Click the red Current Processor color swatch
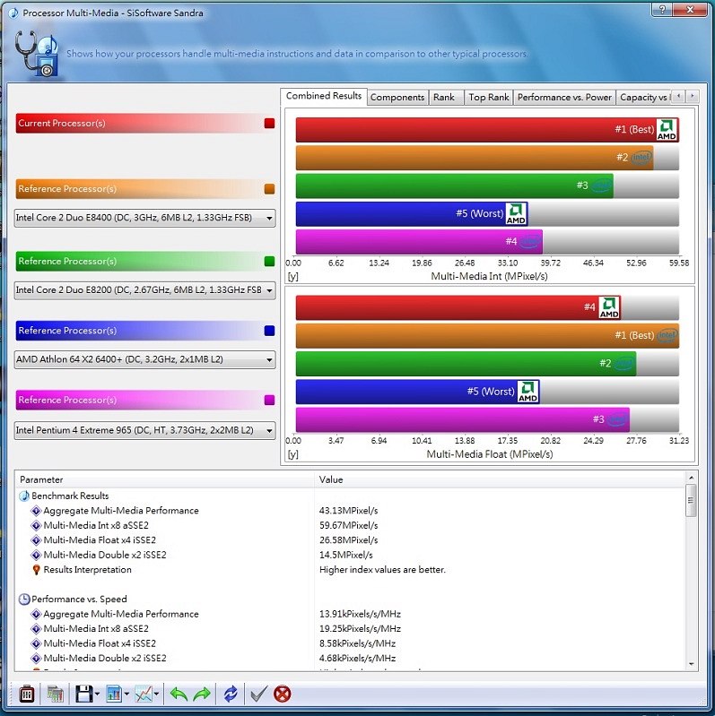The height and width of the screenshot is (716, 715). point(269,124)
